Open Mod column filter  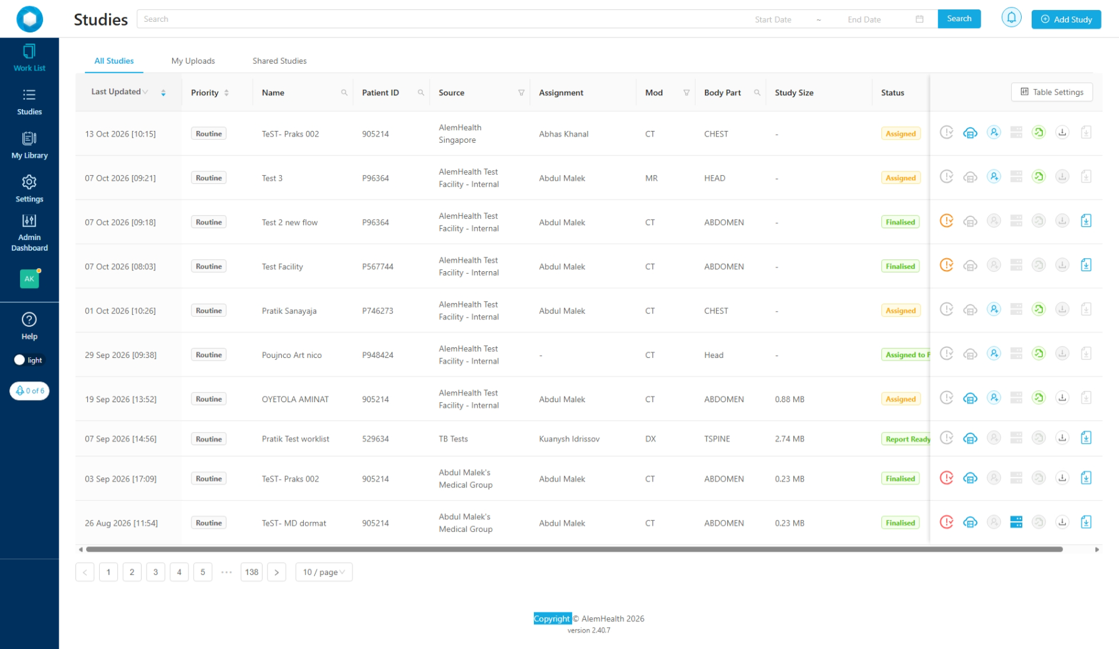(686, 93)
